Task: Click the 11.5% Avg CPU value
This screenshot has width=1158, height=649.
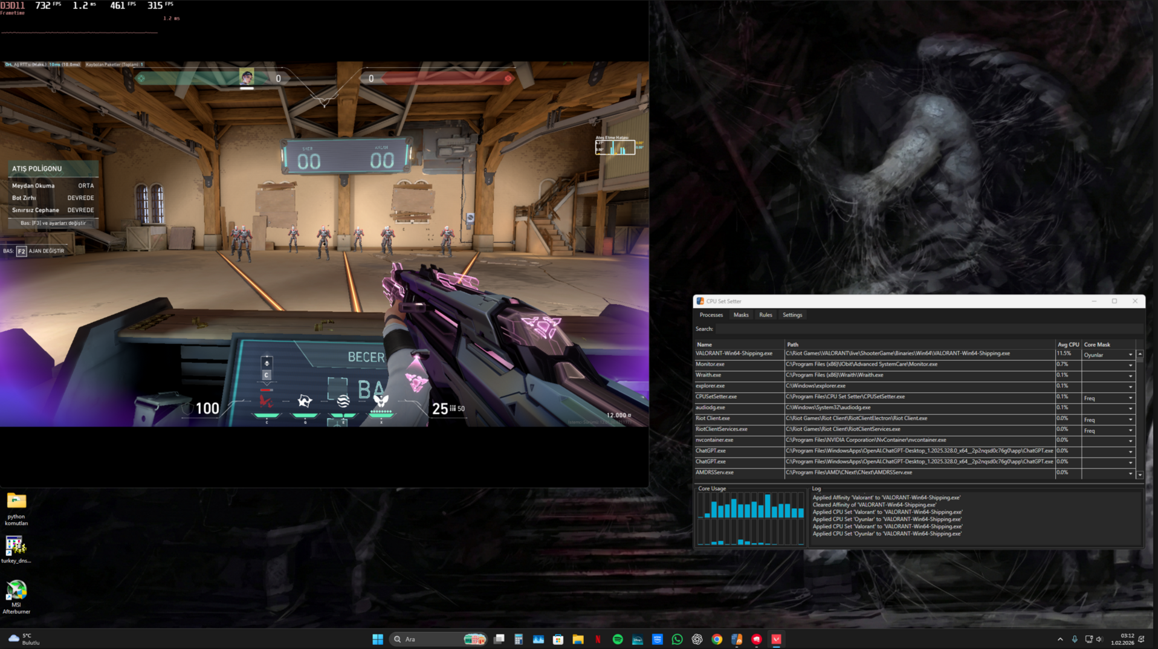Action: 1063,354
